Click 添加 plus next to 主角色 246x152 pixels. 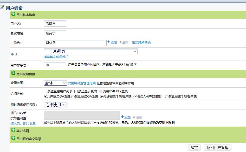pyautogui.click(x=112, y=42)
